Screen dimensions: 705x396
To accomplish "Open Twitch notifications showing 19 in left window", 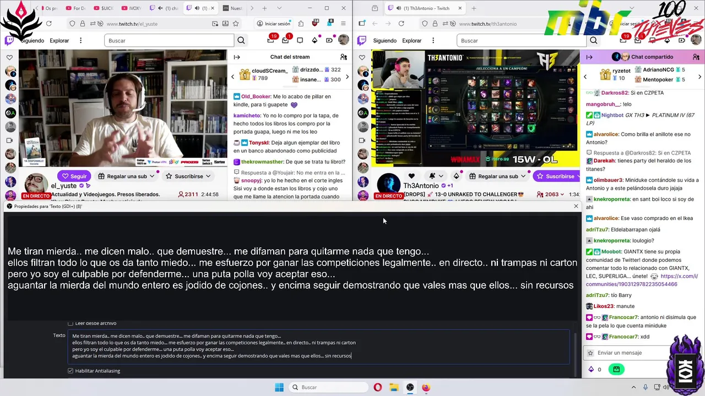I will tap(271, 40).
